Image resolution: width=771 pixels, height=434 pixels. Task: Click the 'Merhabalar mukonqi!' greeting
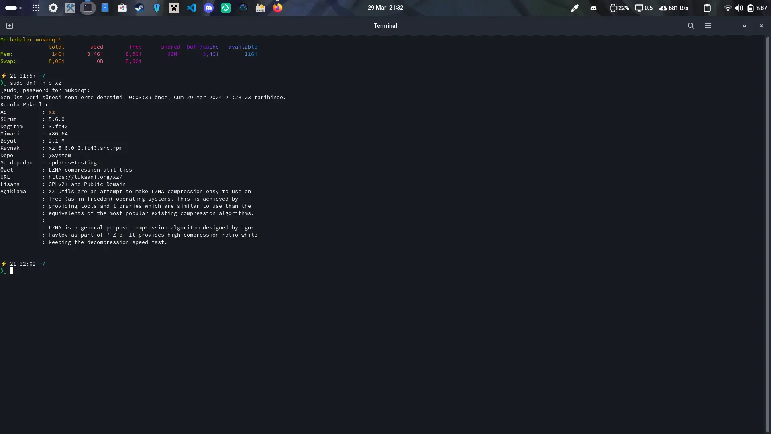point(31,40)
